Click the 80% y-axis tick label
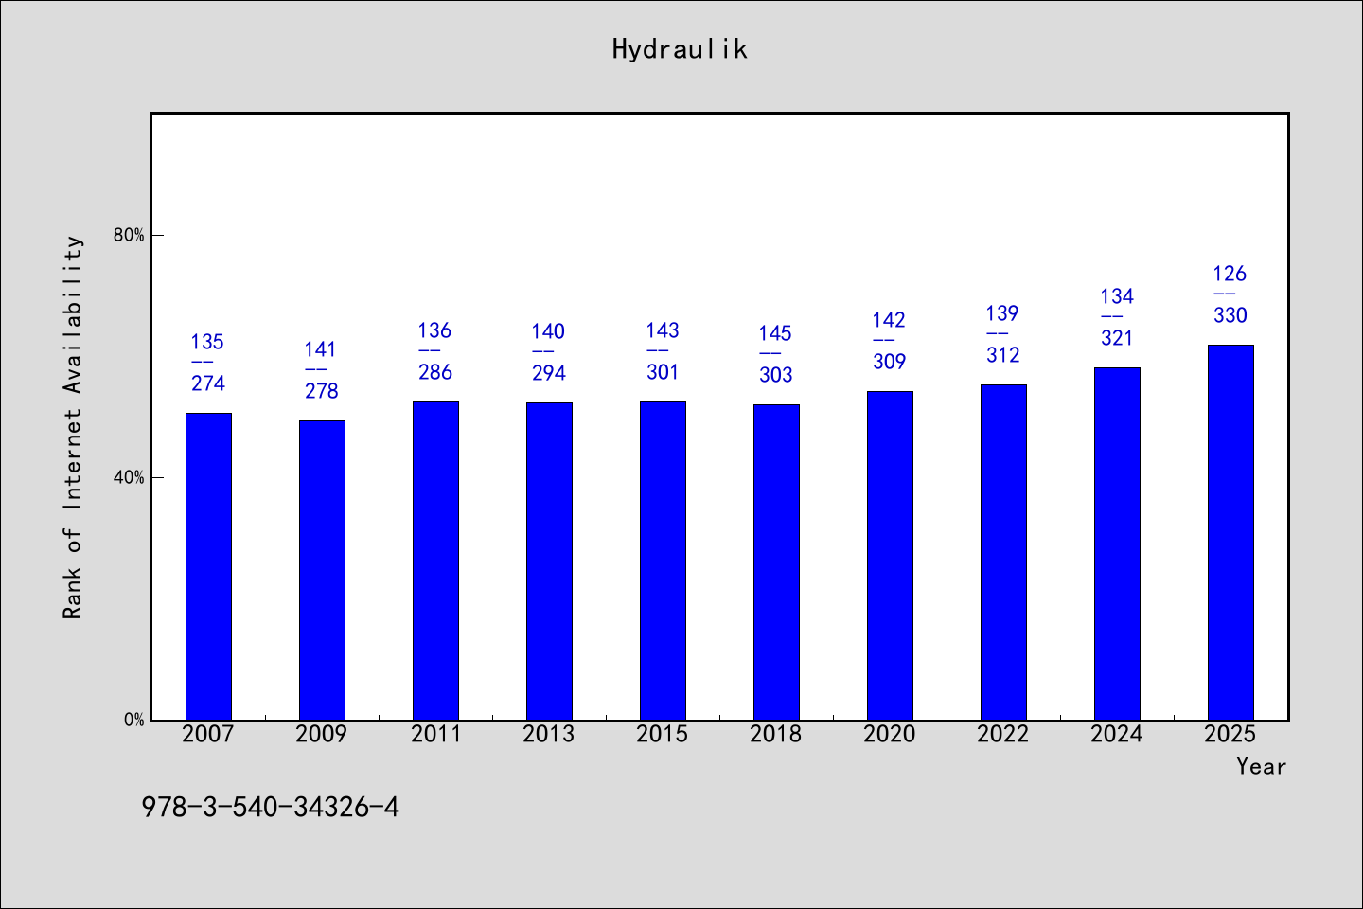 click(130, 235)
